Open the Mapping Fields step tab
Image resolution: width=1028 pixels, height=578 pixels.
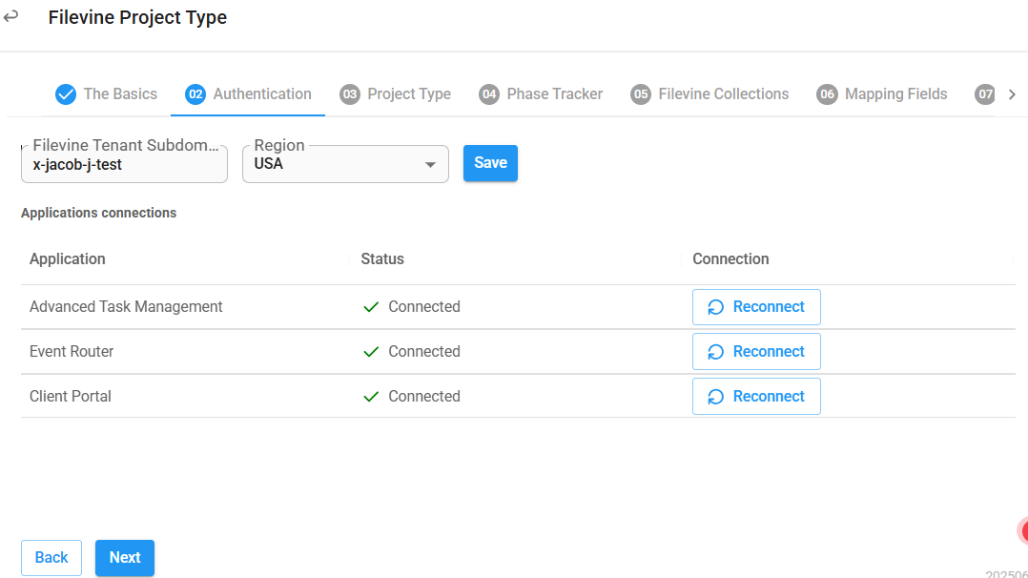coord(882,94)
